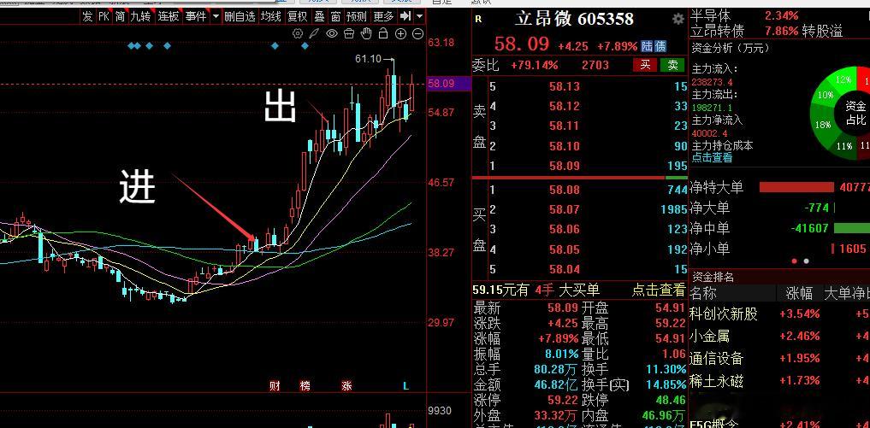
Task: Open the quote panel gear settings icon
Action: (x=678, y=19)
